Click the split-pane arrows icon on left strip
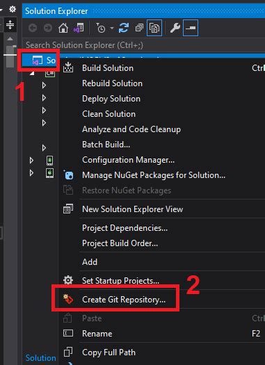This screenshot has width=265, height=365. click(10, 24)
